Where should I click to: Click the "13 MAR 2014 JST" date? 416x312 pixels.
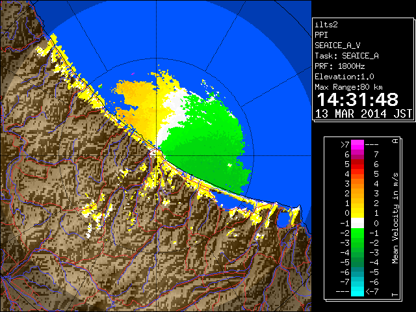[x=363, y=114]
